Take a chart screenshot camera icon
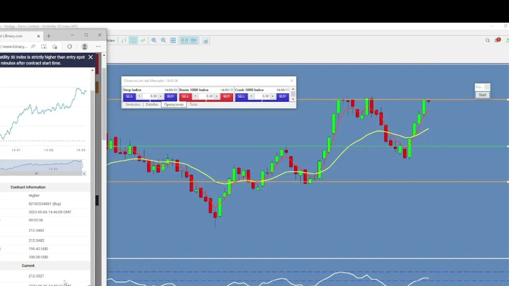 206,41
